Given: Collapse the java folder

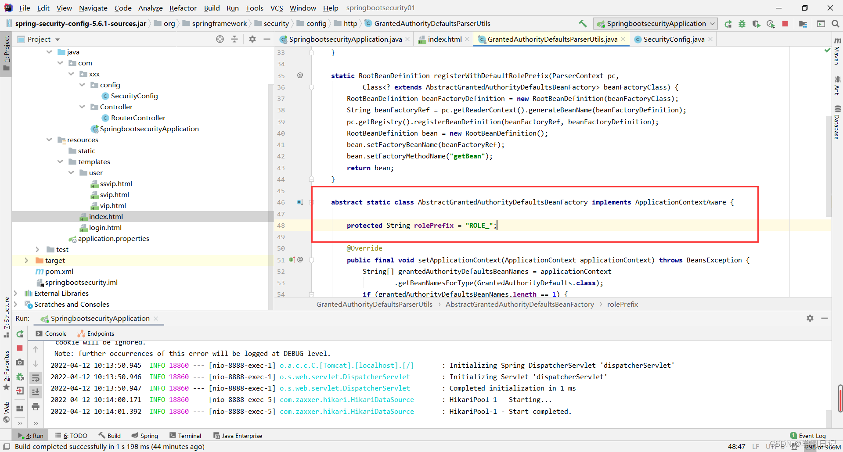Looking at the screenshot, I should [49, 52].
